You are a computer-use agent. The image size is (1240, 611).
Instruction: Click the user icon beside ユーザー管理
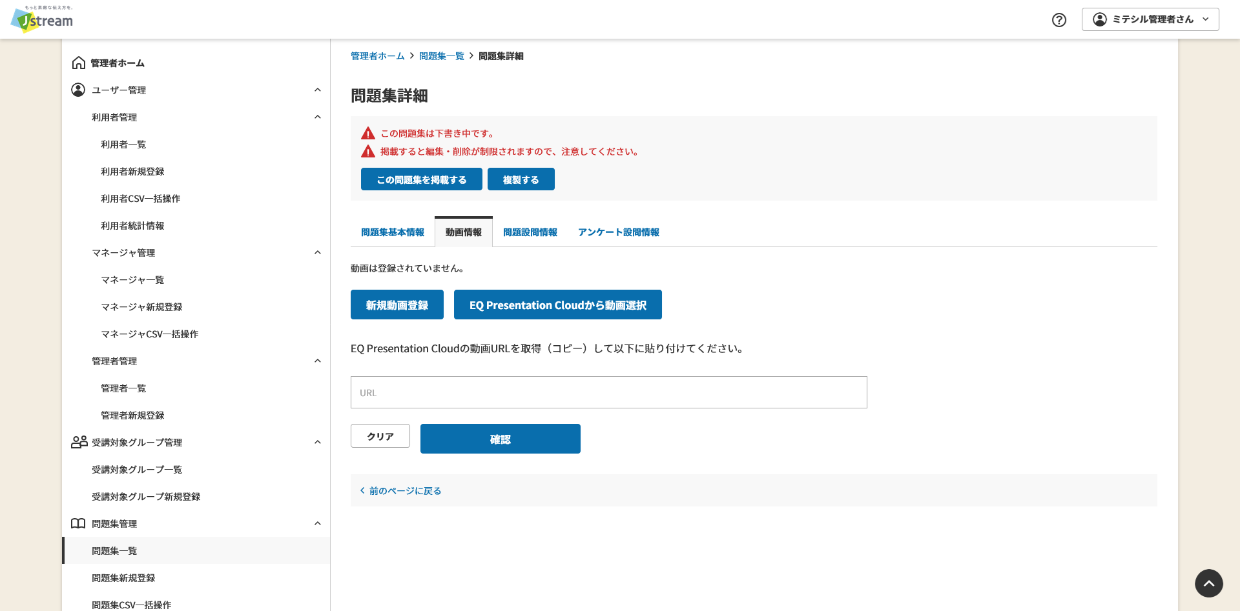click(78, 90)
